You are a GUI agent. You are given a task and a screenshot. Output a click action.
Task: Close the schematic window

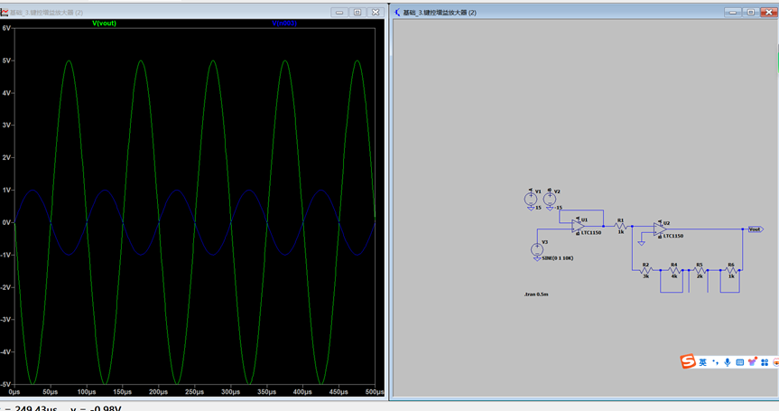click(768, 13)
